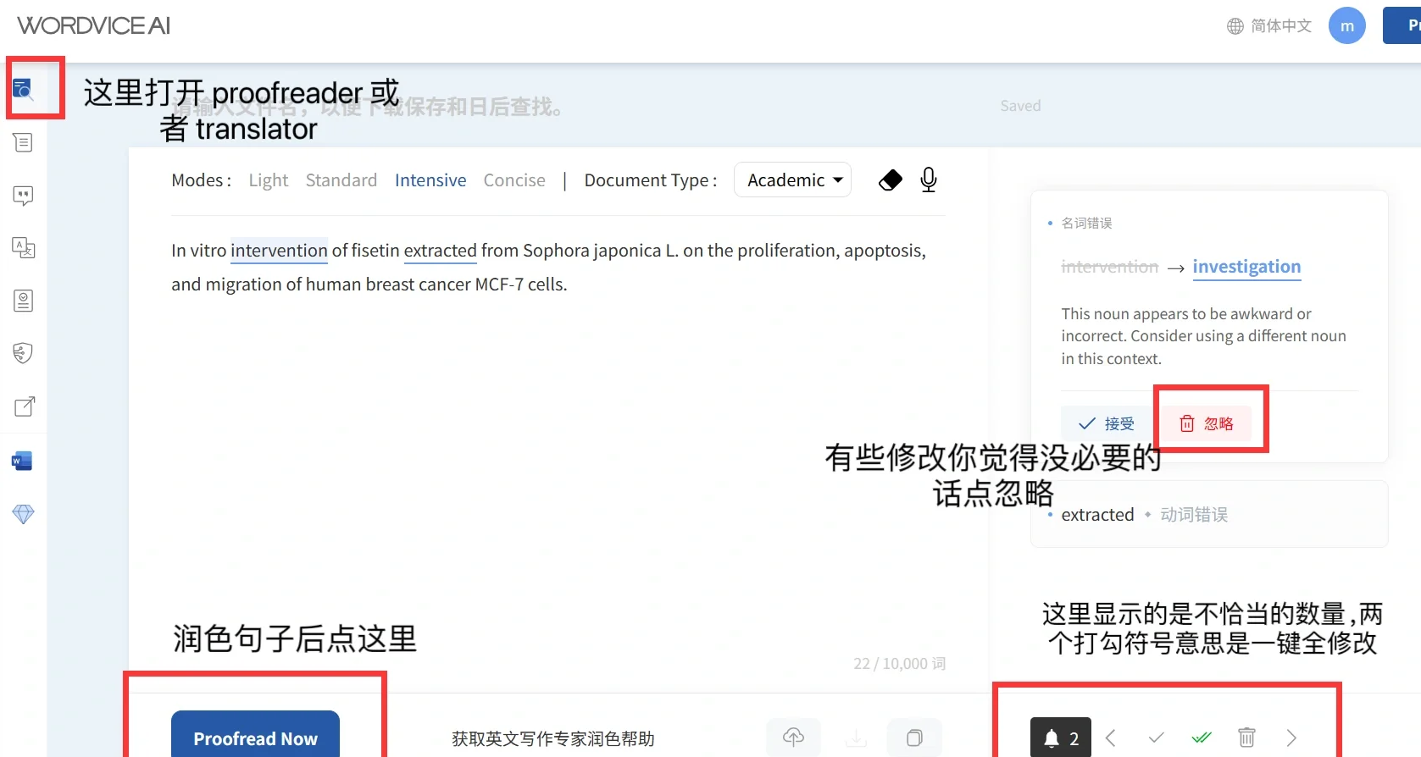Click the cloud upload icon
The image size is (1421, 757).
point(793,738)
